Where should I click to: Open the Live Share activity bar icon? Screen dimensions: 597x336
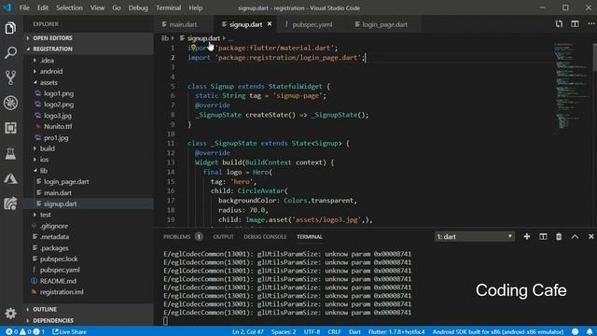click(x=10, y=203)
